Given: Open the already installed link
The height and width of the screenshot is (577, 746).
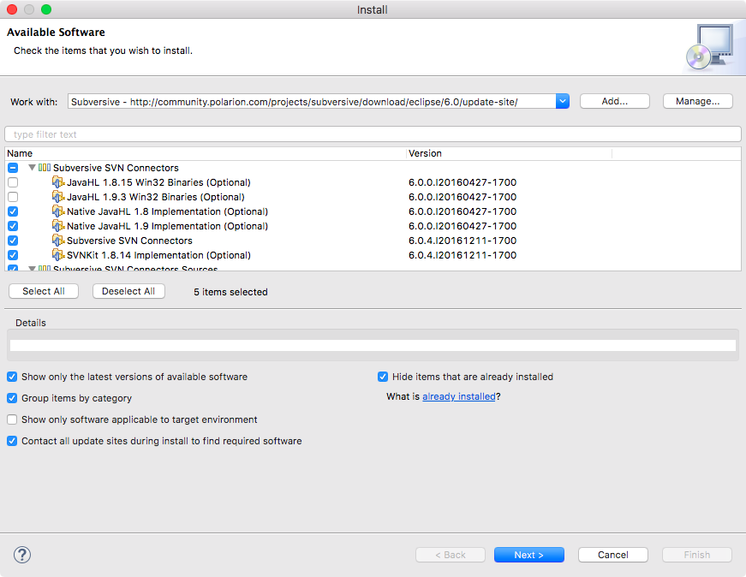Looking at the screenshot, I should (x=458, y=396).
